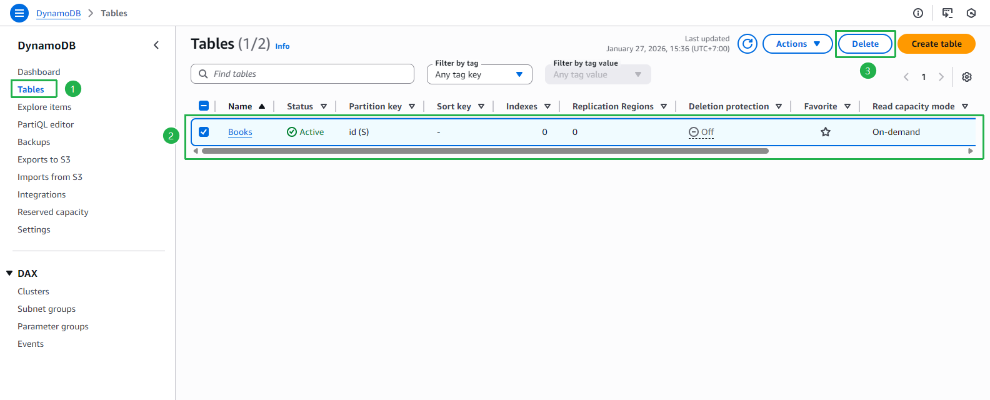Click the horizontal table scrollbar
This screenshot has height=400, width=990.
(485, 151)
